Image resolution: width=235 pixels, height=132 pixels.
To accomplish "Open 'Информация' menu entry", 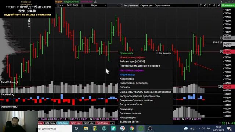I will pos(127,117).
